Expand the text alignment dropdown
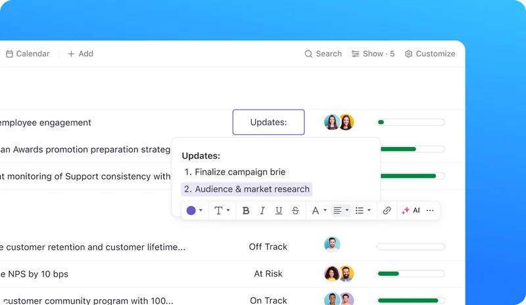Viewport: 526px width, 305px height. pyautogui.click(x=341, y=211)
